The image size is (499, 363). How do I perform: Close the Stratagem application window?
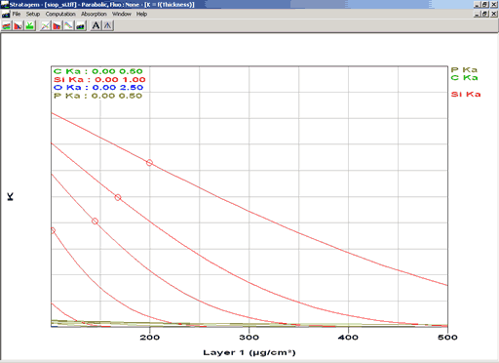coord(494,5)
